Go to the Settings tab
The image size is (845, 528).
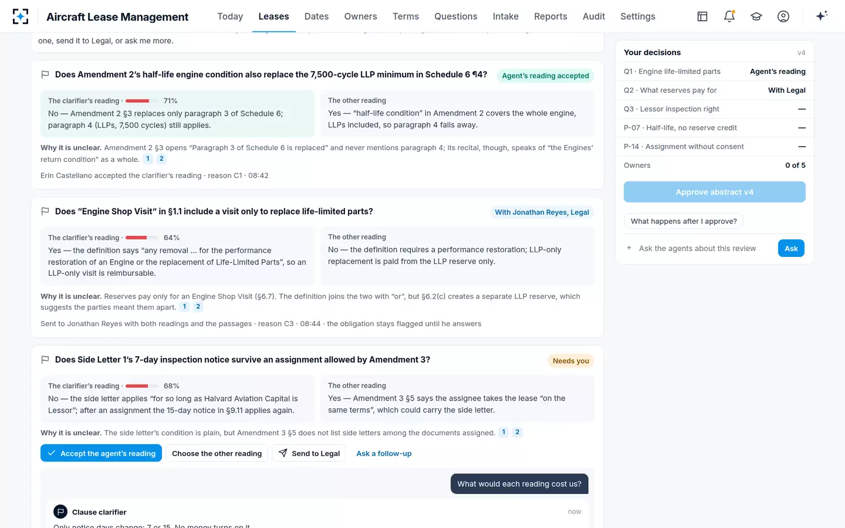click(x=638, y=16)
